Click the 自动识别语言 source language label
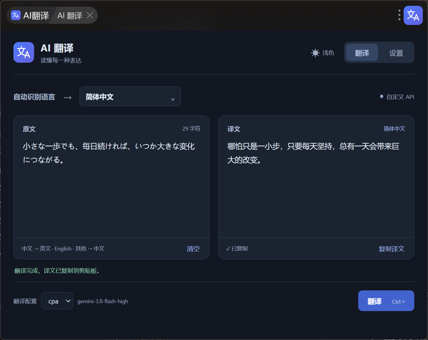The height and width of the screenshot is (340, 428). coord(34,97)
